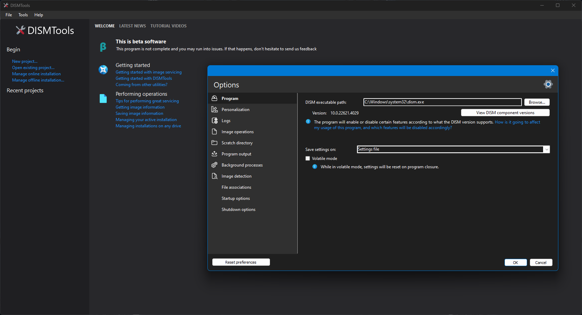Select Logs options section

coord(253,120)
